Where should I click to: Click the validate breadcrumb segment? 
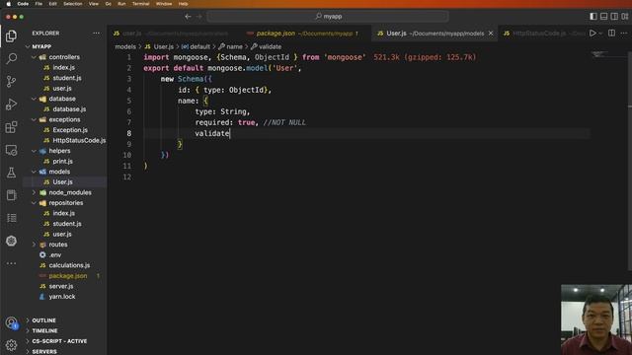click(266, 46)
